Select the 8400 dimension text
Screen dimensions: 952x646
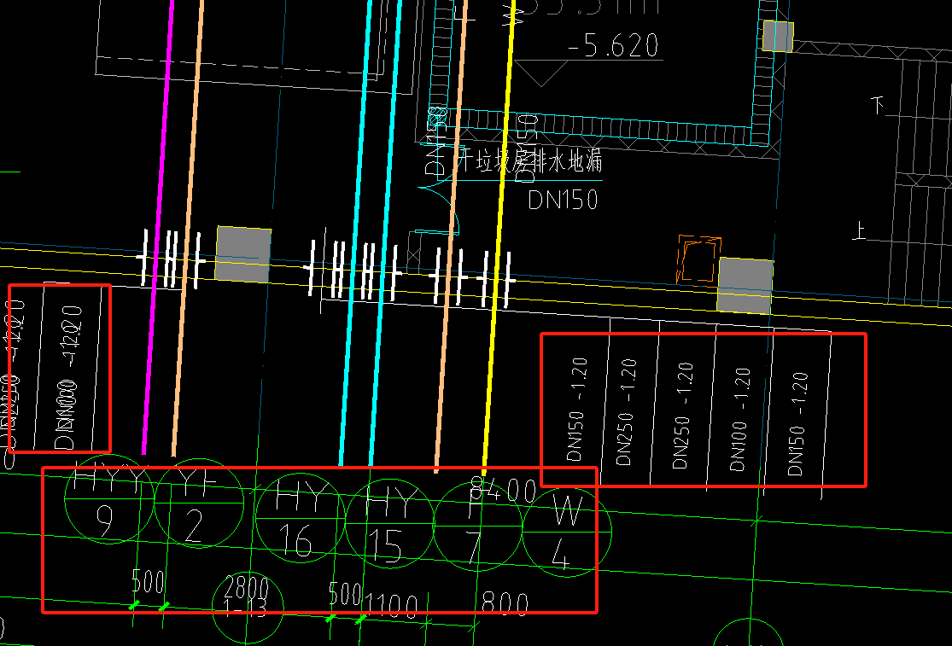504,490
